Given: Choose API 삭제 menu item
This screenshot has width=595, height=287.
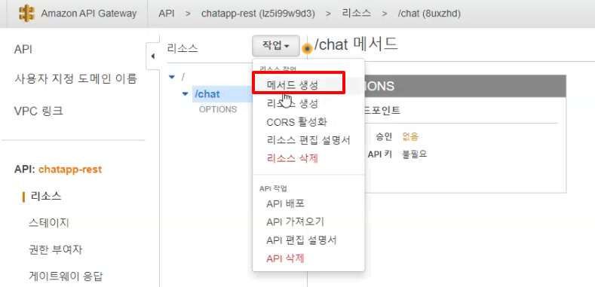Looking at the screenshot, I should 285,258.
